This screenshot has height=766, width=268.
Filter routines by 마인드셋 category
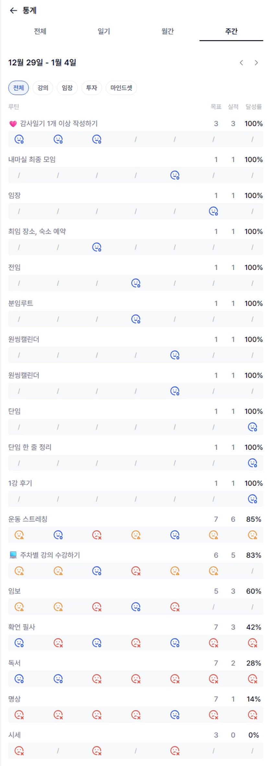point(121,88)
